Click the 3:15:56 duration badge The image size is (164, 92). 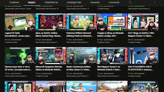(61, 28)
